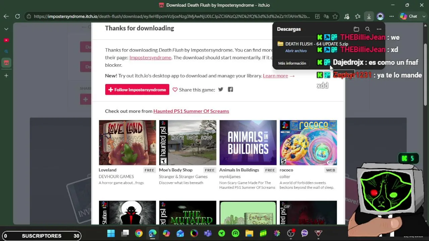Toggle the browser downloads button
Image resolution: width=429 pixels, height=241 pixels.
tap(369, 16)
